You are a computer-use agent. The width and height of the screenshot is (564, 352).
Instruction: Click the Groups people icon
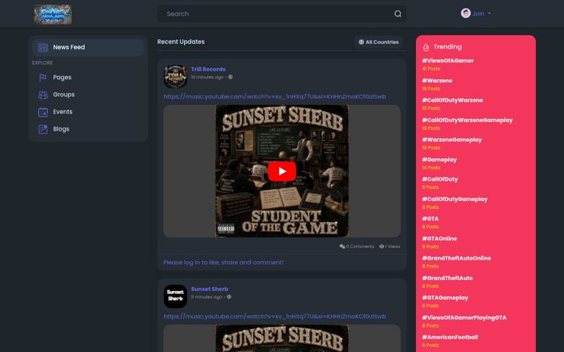click(43, 95)
